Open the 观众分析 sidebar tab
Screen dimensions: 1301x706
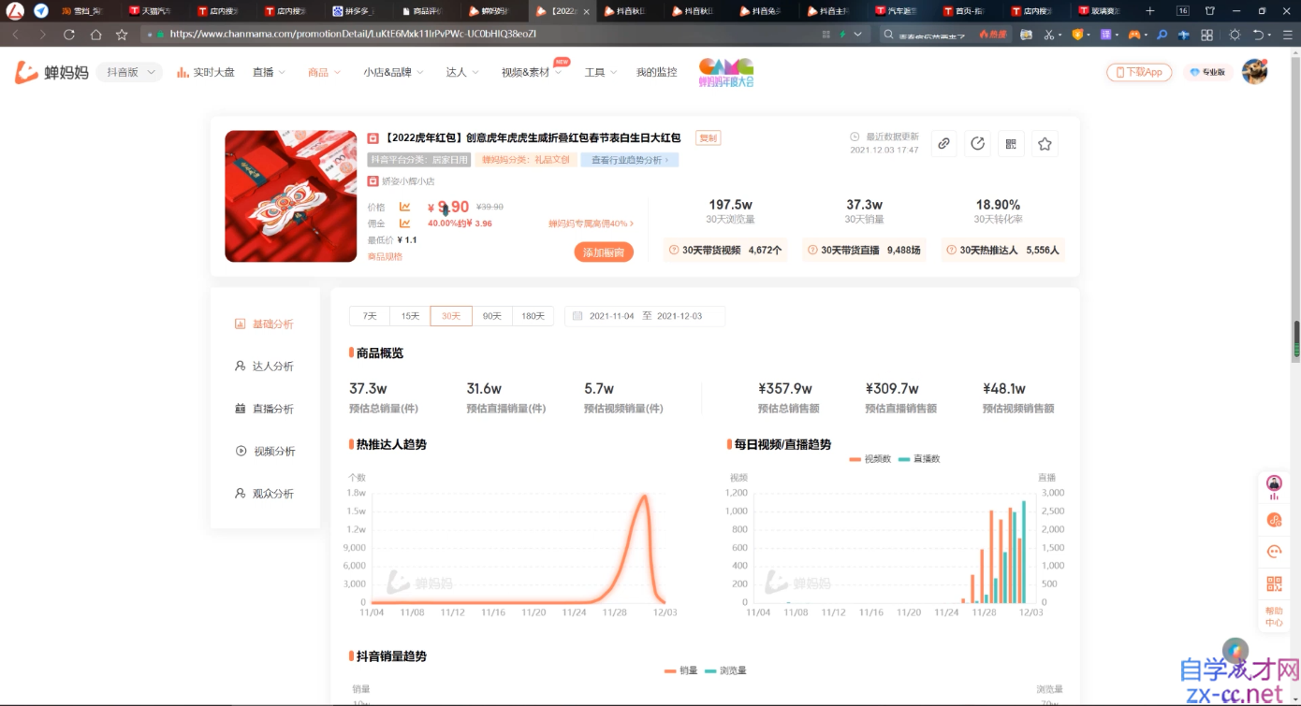tap(264, 493)
